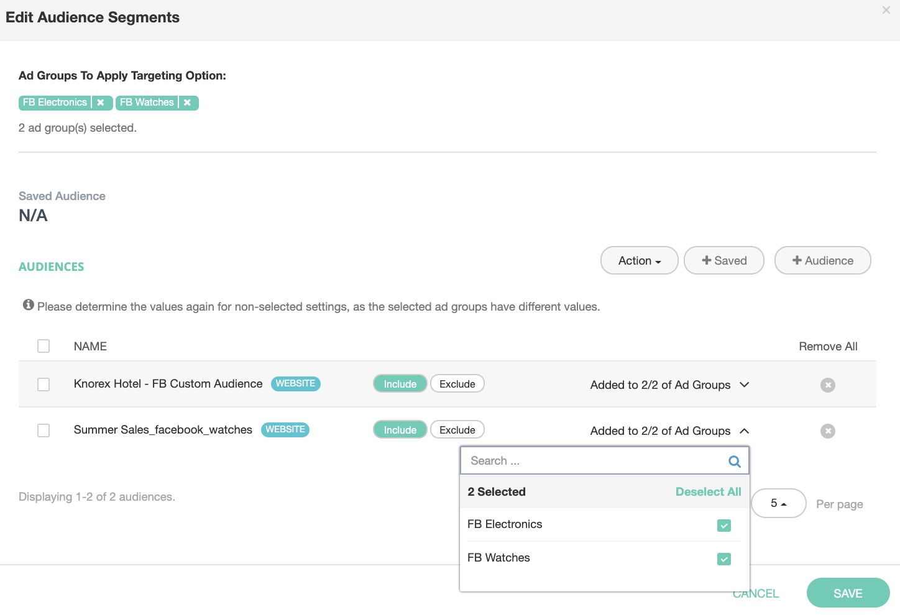Remove FB Watches tag using its x icon

tap(187, 102)
